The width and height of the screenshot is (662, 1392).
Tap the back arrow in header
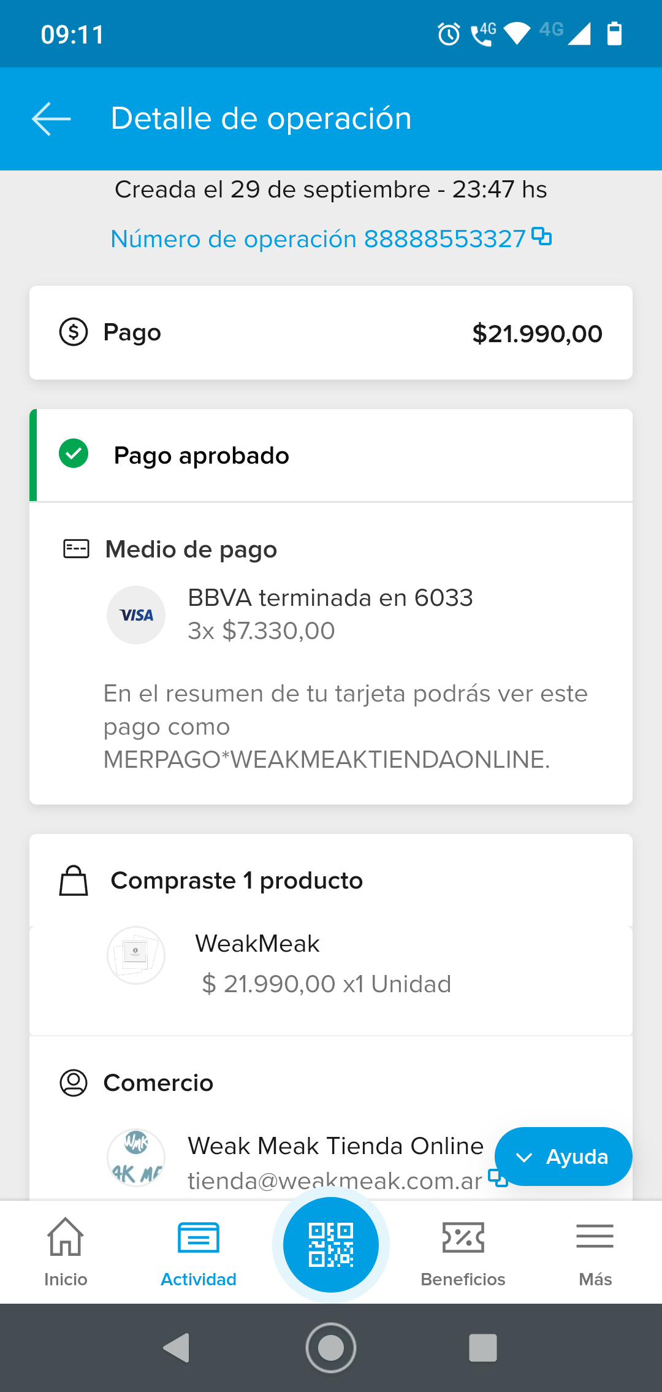tap(51, 118)
